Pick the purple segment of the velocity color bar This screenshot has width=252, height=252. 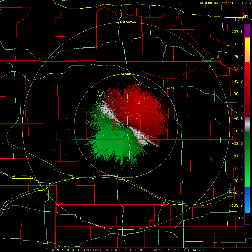(x=247, y=31)
